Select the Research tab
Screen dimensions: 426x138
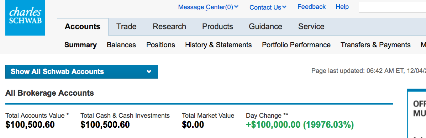click(169, 27)
